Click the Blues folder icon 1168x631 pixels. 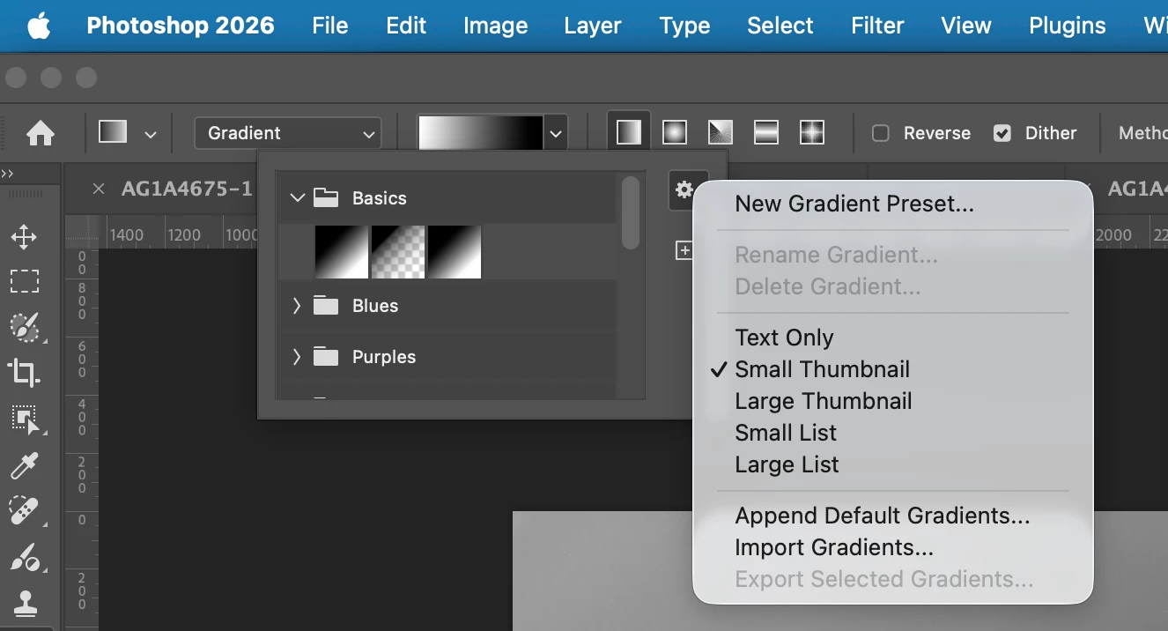(326, 306)
